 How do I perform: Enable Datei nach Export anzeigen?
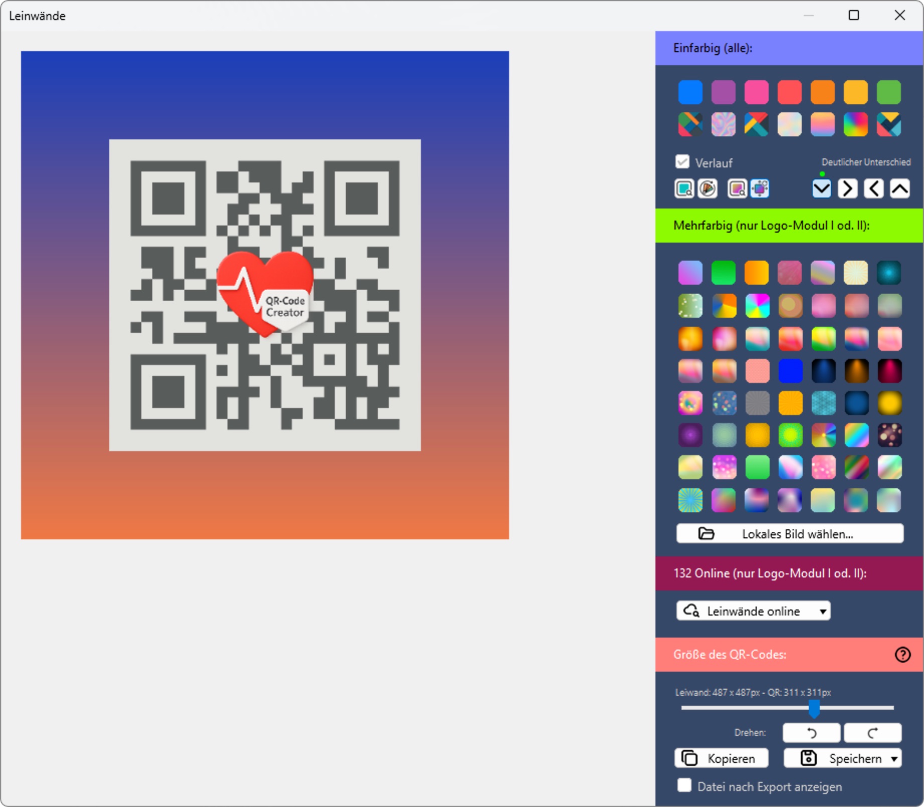point(683,785)
